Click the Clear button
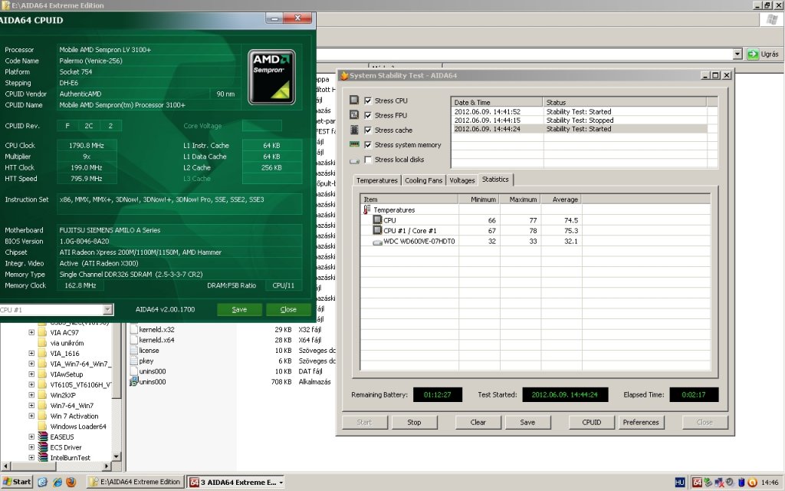This screenshot has height=491, width=785. (x=478, y=423)
